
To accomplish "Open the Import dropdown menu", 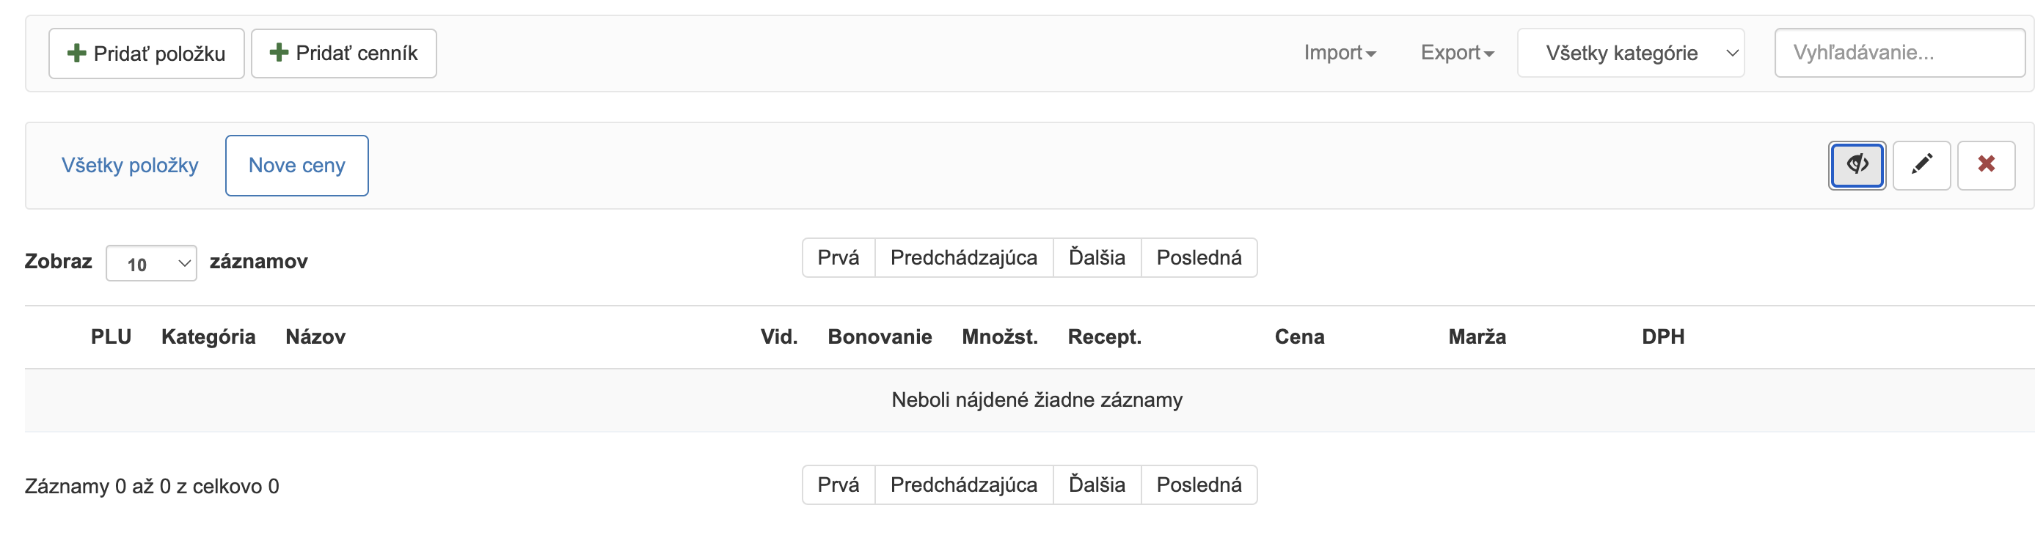I will [1339, 53].
